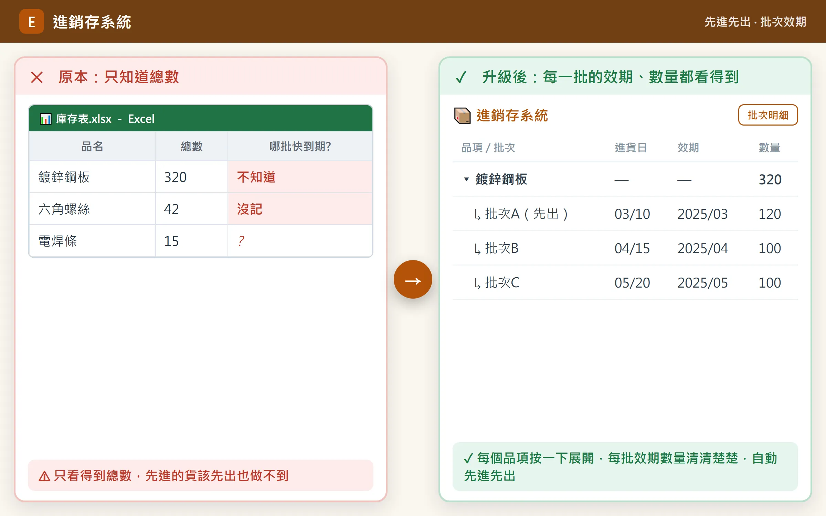Select the 批次B row
Viewport: 826px width, 516px height.
[x=625, y=248]
